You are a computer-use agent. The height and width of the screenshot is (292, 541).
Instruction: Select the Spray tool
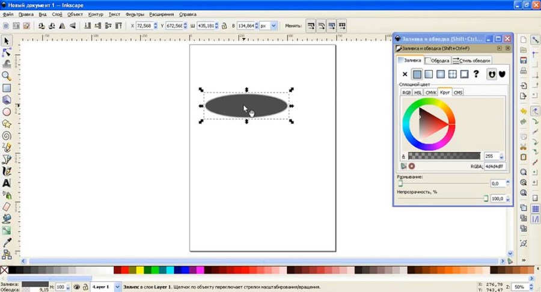(x=6, y=195)
